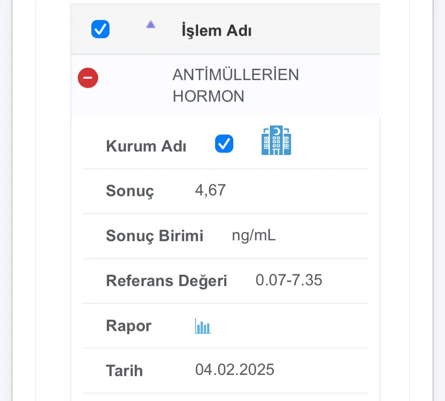This screenshot has width=445, height=401.
Task: Click the Rapor label
Action: 129,326
